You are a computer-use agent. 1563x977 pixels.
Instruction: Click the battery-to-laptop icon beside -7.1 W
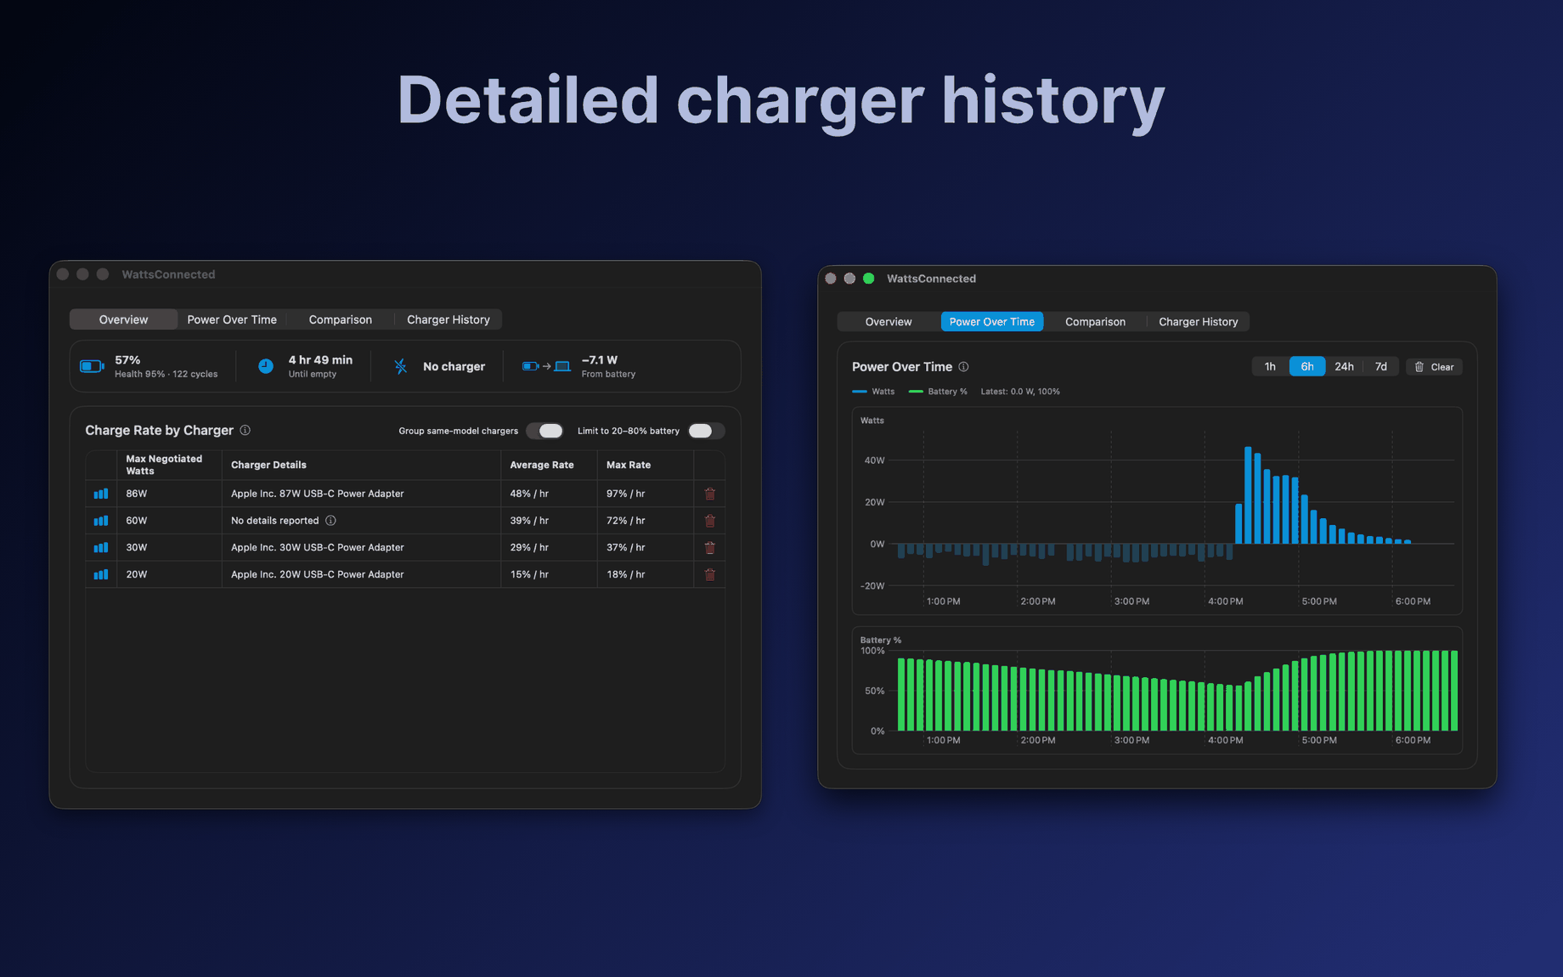point(546,366)
